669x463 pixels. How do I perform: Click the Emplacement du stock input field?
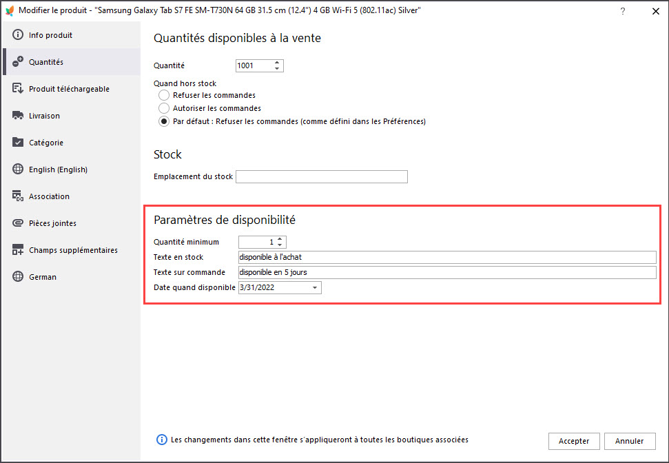tap(322, 176)
